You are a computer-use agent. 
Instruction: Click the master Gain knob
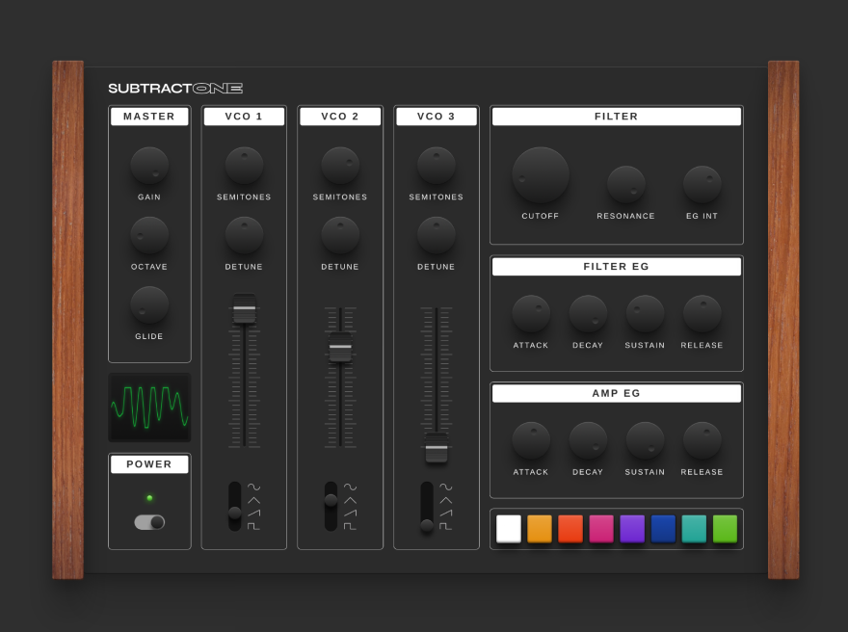coord(149,166)
